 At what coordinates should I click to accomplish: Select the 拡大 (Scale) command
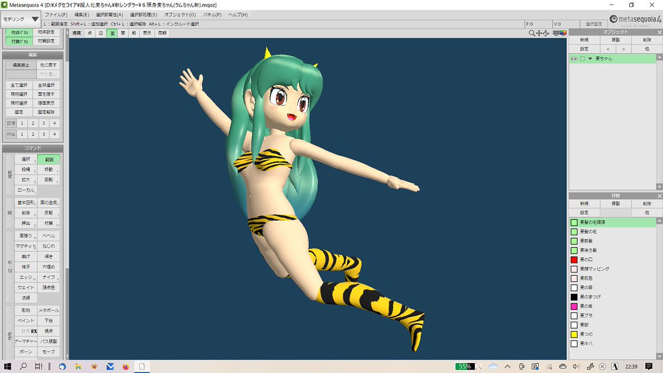pos(26,180)
